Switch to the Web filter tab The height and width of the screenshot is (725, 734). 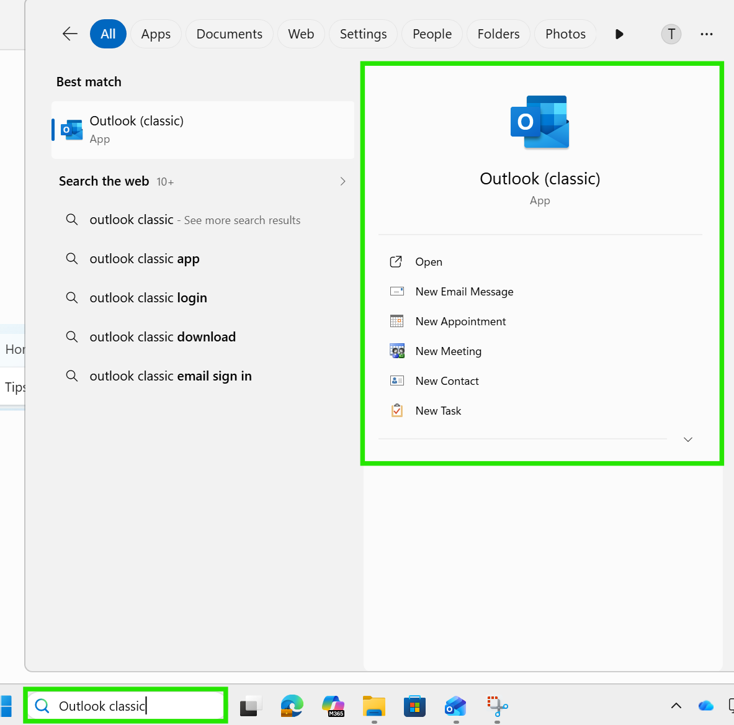click(x=301, y=34)
